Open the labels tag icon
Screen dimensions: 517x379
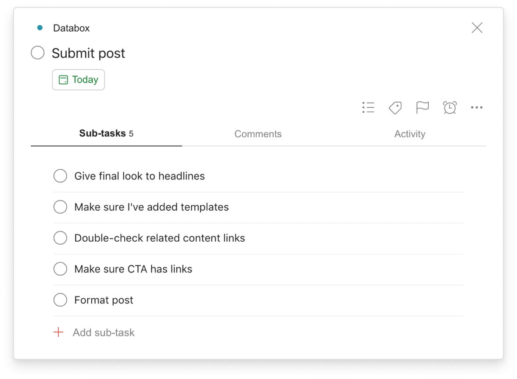pyautogui.click(x=395, y=107)
